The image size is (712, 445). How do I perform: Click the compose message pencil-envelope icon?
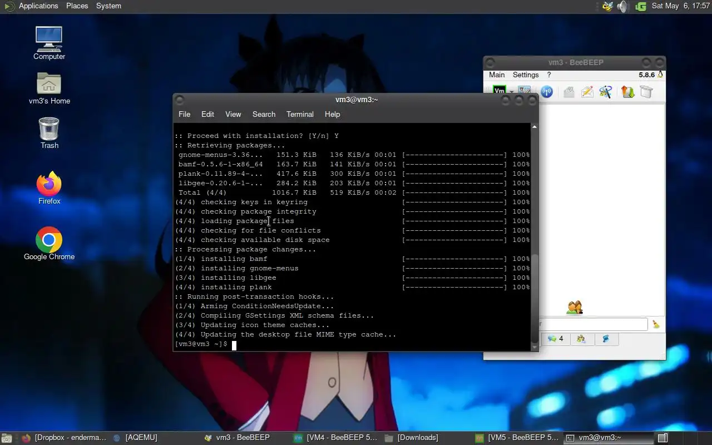coord(587,92)
